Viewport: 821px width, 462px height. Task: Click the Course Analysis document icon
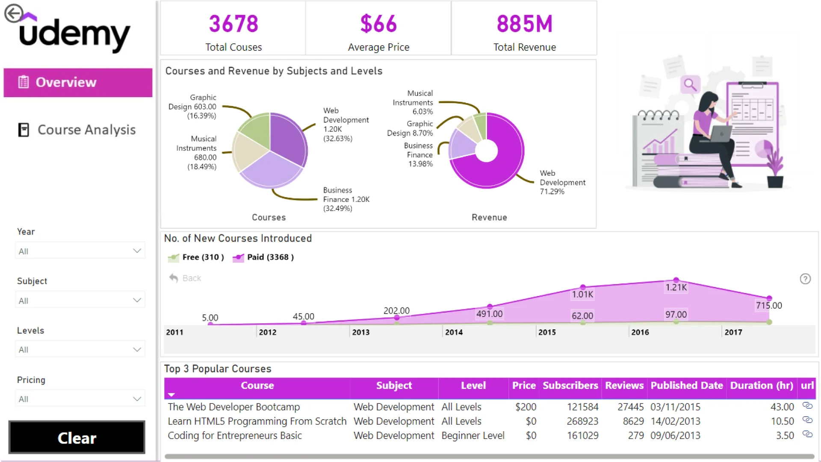tap(24, 130)
